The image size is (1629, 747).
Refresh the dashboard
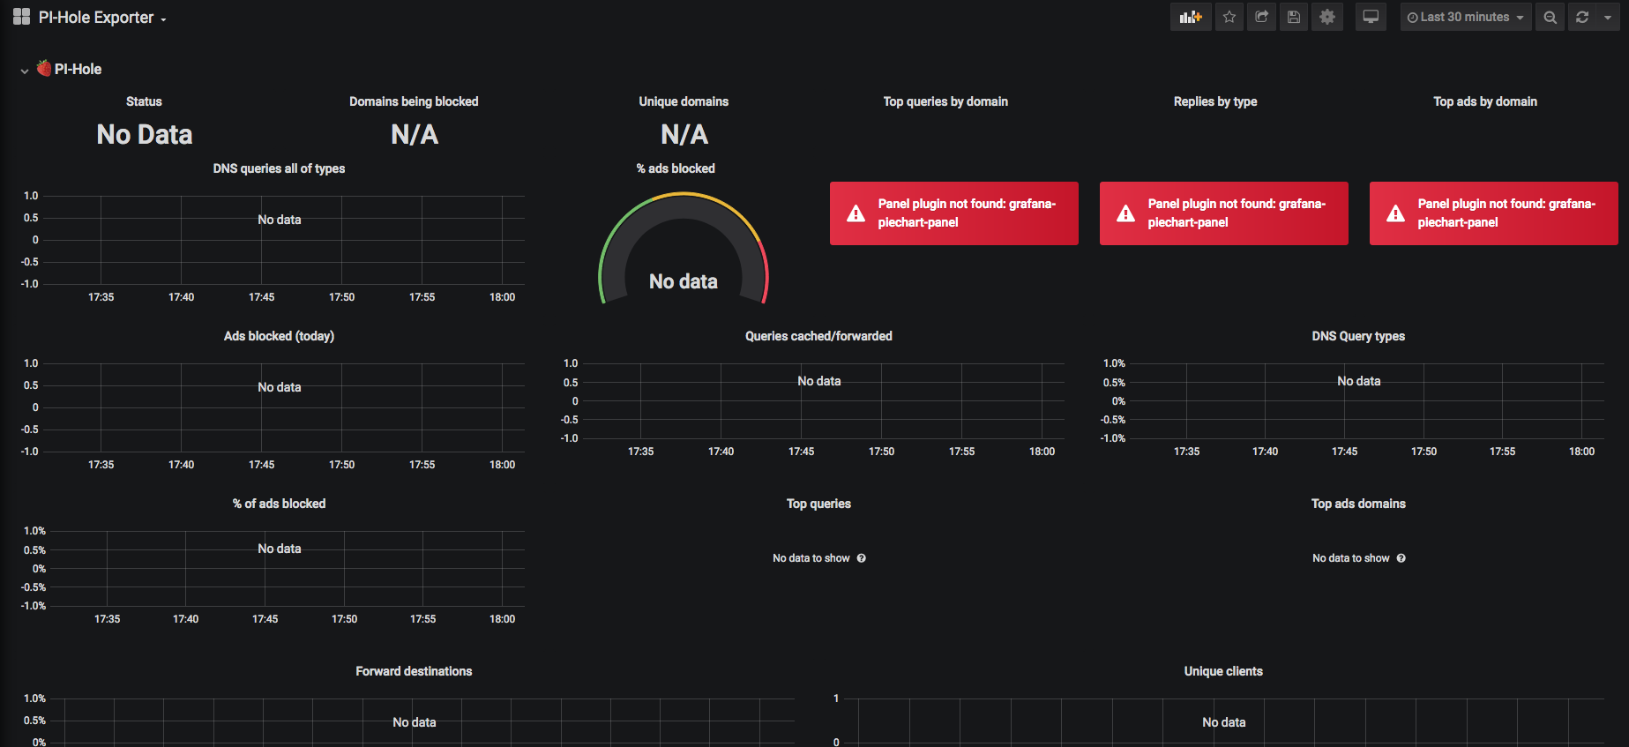1582,17
